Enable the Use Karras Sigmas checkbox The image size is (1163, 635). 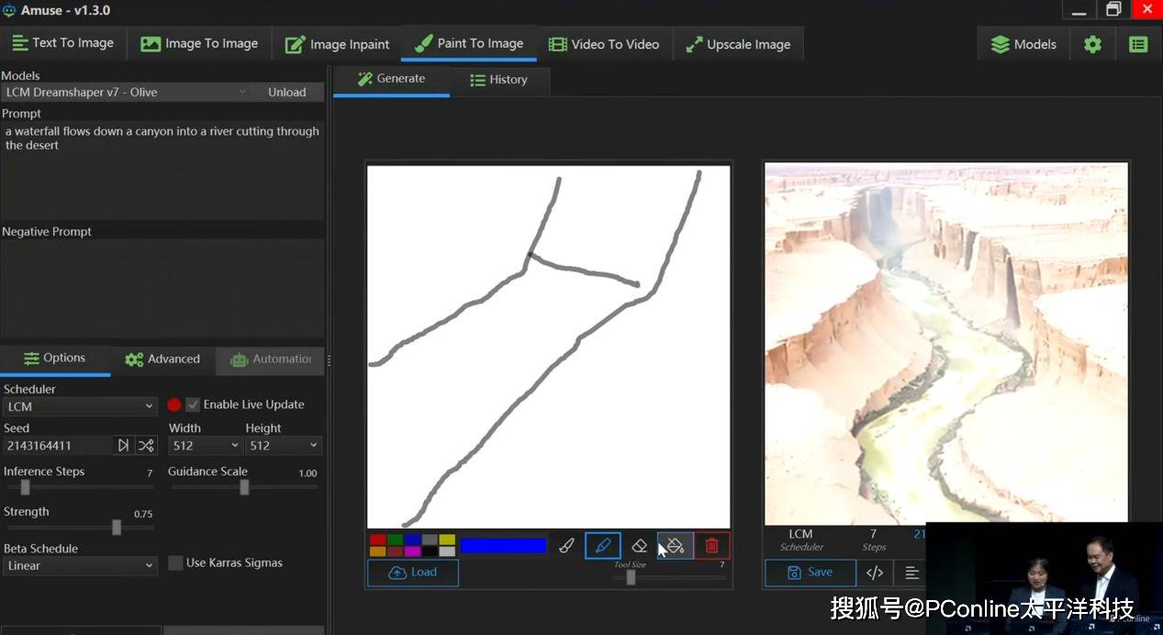click(175, 563)
